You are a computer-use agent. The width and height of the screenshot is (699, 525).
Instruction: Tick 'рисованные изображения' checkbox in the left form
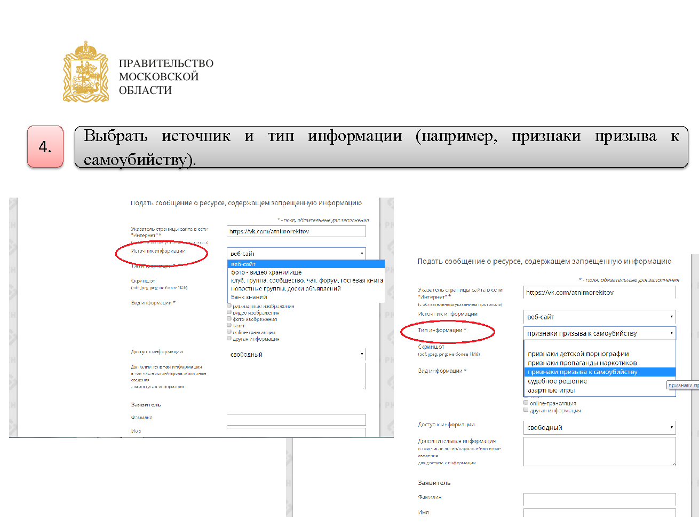[229, 306]
